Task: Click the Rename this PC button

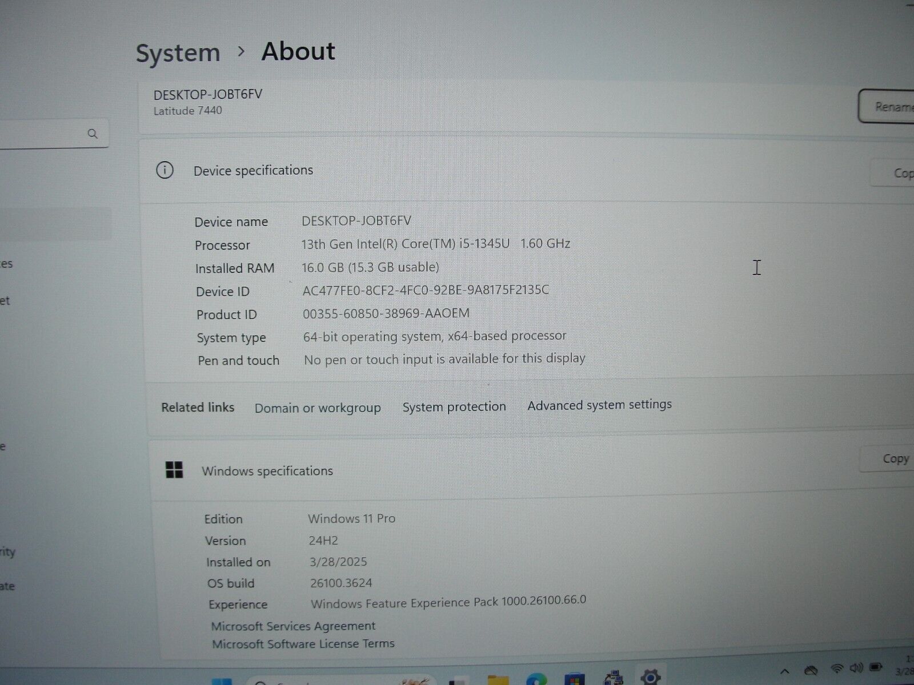Action: click(886, 106)
